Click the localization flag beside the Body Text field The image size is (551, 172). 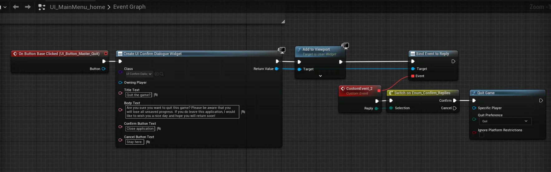coord(243,112)
